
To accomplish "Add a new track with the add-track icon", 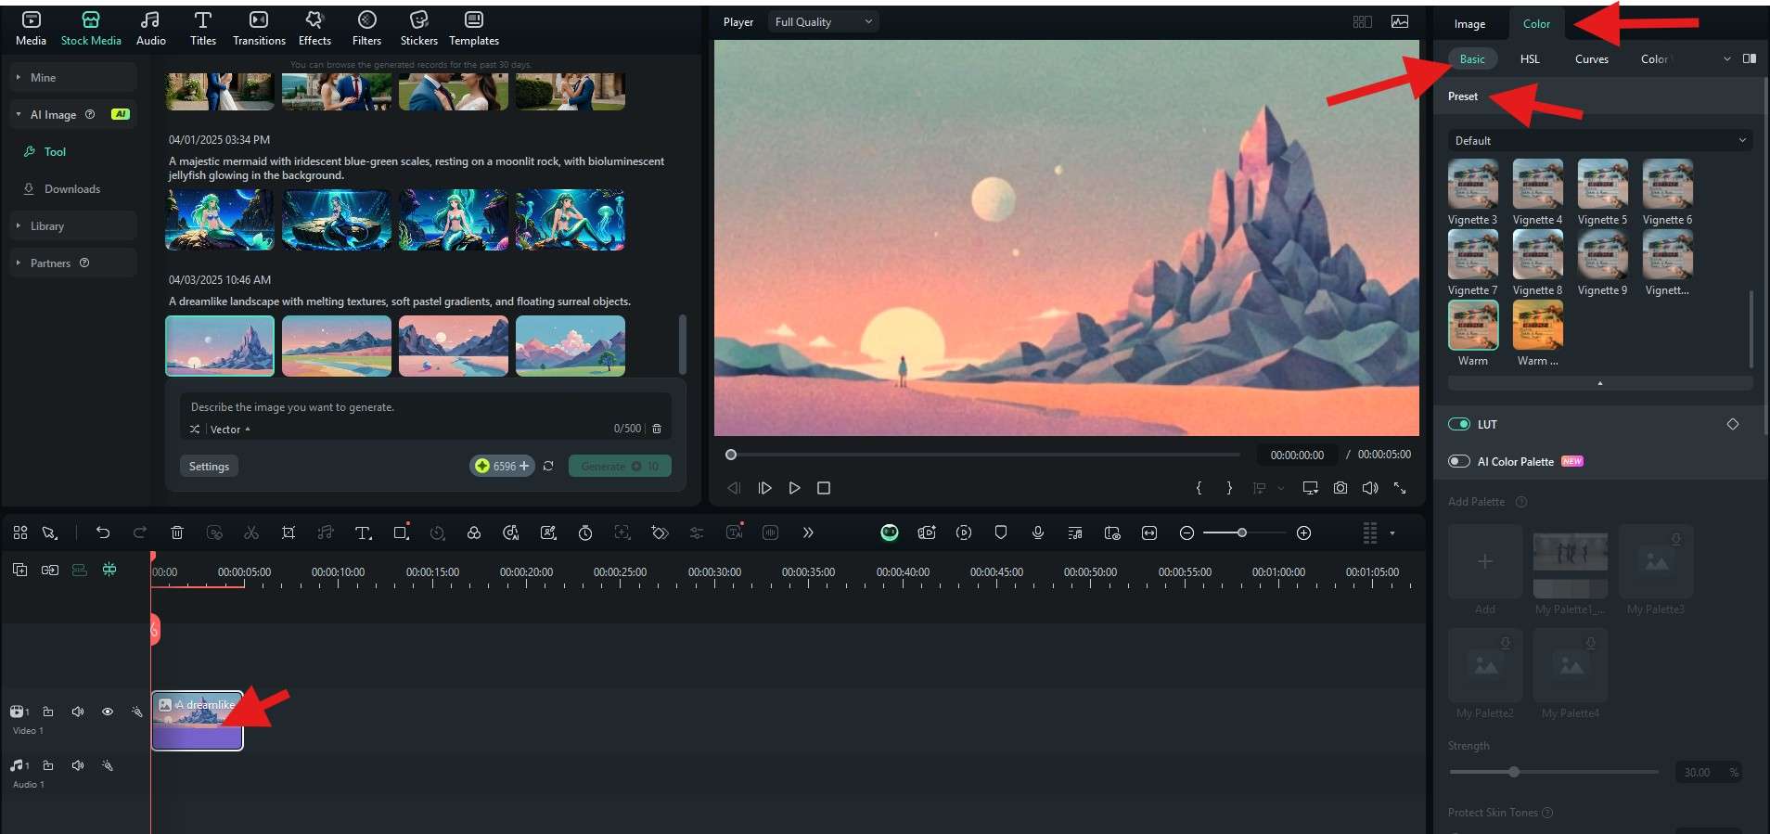I will point(19,571).
